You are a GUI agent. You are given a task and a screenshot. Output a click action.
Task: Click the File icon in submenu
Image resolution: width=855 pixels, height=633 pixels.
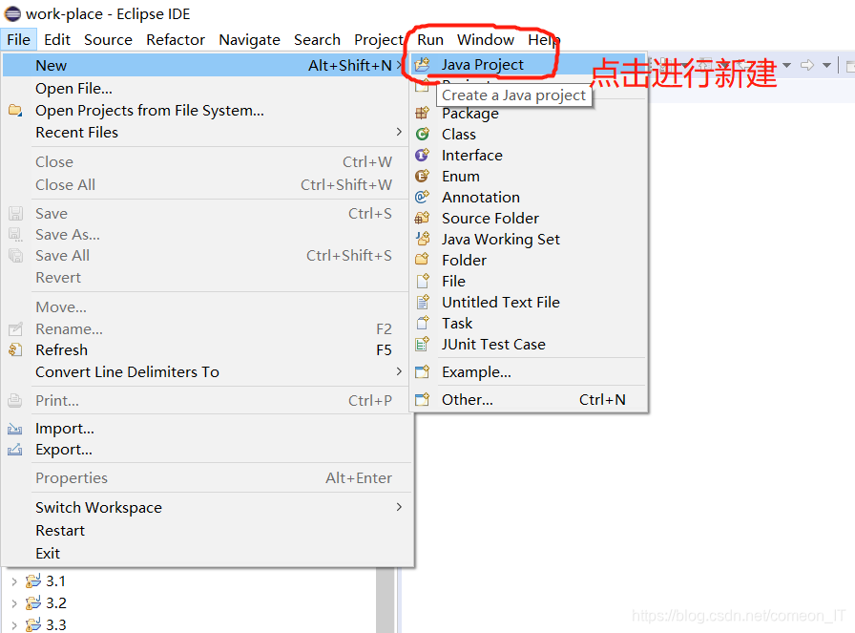(x=422, y=281)
